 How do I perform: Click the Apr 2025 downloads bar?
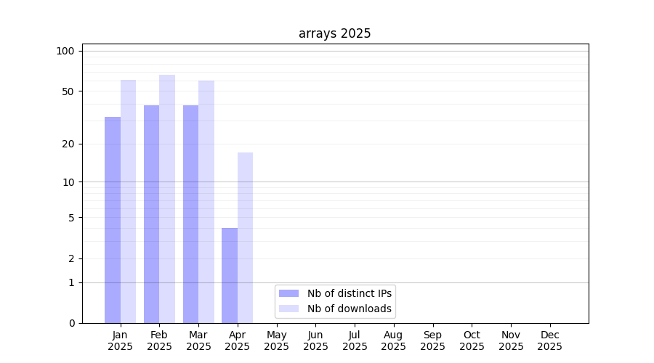tap(245, 237)
